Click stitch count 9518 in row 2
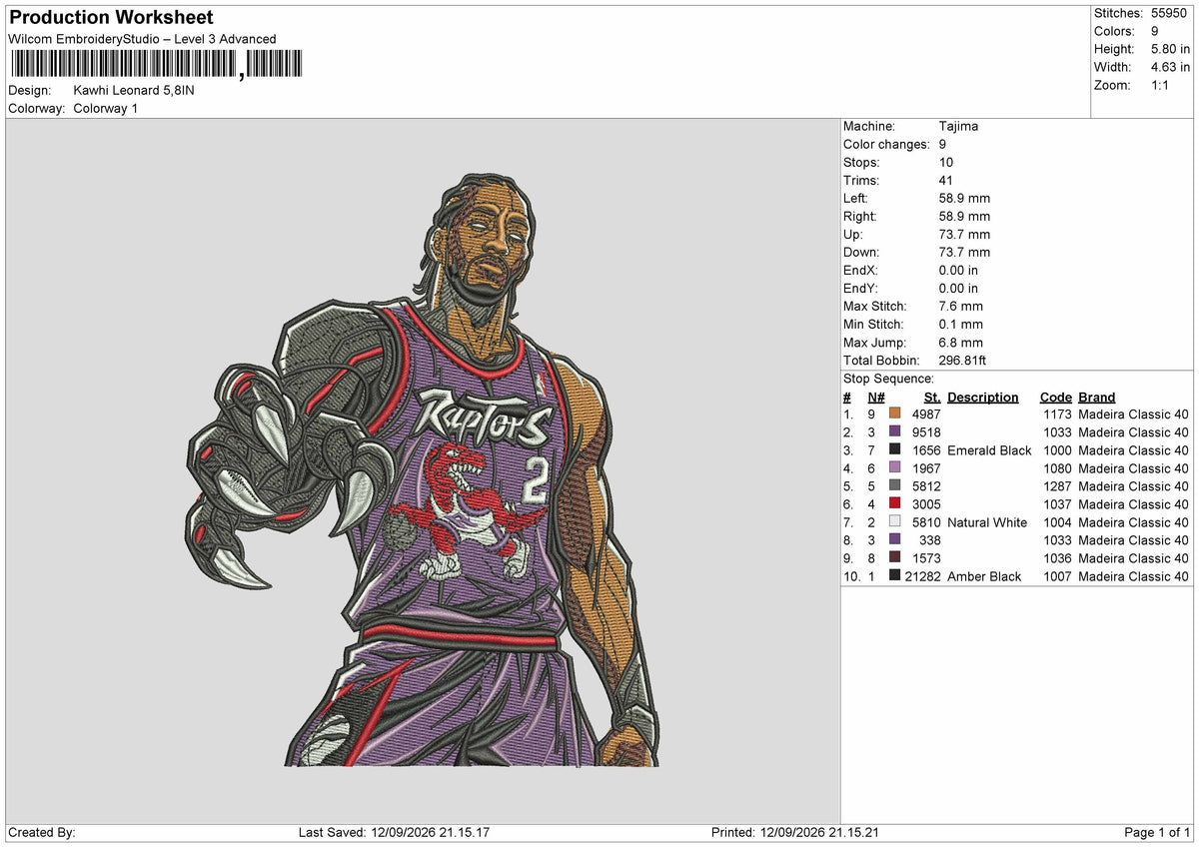1199x847 pixels. point(926,432)
